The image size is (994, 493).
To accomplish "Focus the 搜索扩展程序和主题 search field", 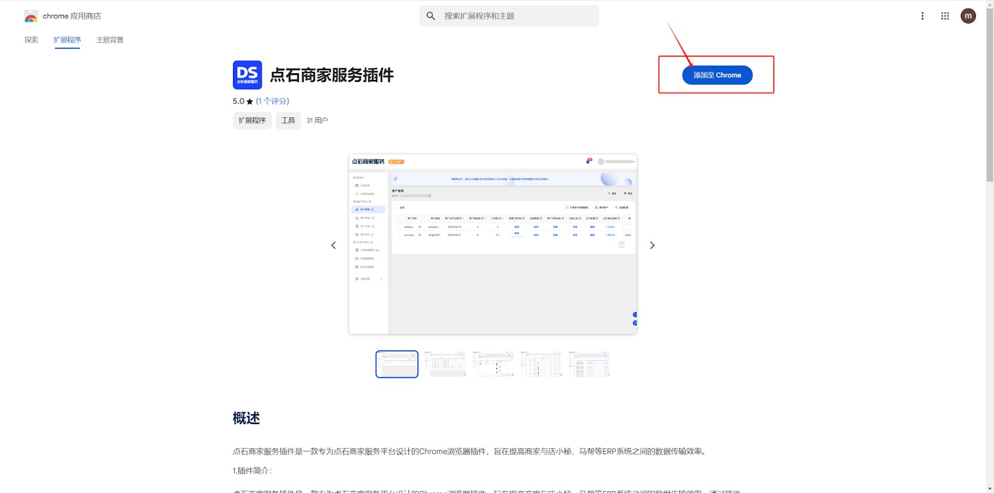I will (509, 16).
